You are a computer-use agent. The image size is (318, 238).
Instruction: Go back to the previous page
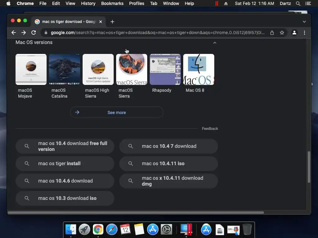point(14,33)
